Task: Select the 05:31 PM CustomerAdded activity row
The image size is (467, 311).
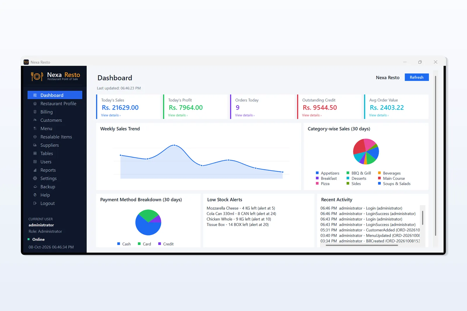Action: tap(370, 230)
